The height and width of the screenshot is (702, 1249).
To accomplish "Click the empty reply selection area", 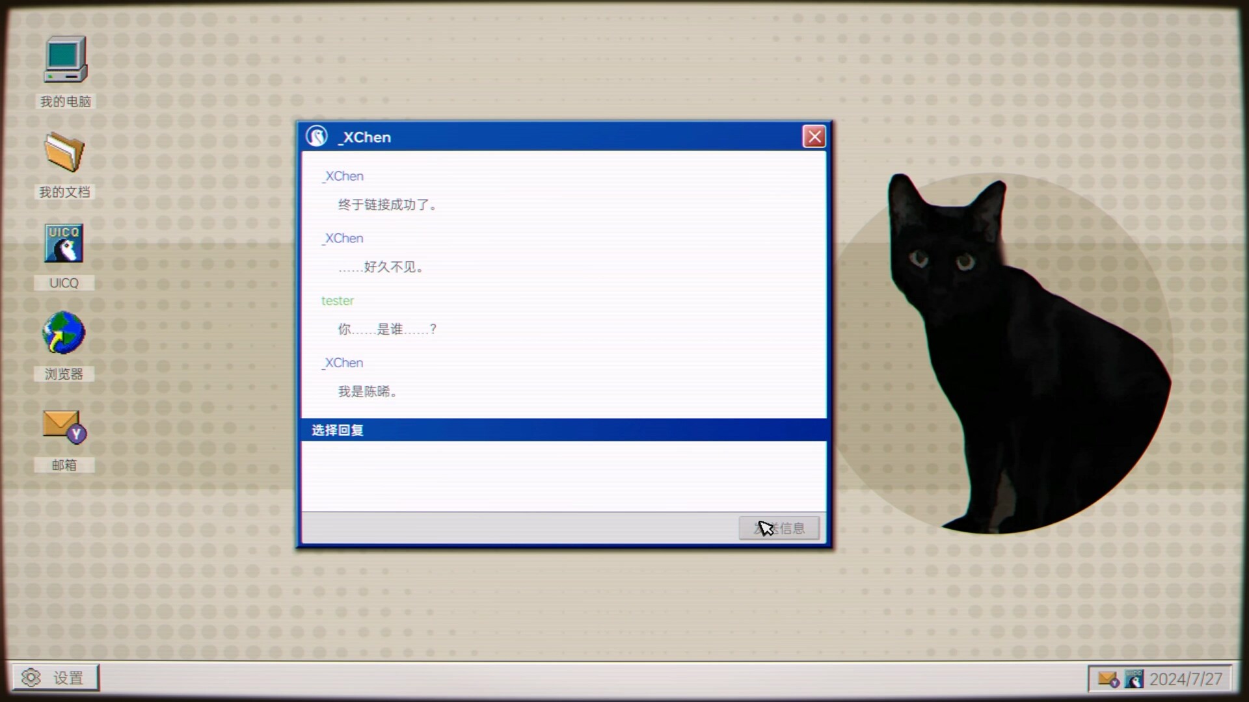I will 563,478.
